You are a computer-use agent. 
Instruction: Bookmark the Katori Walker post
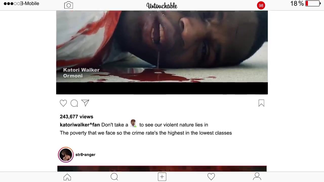pyautogui.click(x=261, y=103)
